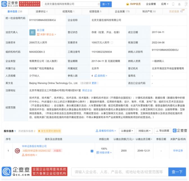
Task: Click the founding date 2017-04-11
Action: click(x=158, y=32)
